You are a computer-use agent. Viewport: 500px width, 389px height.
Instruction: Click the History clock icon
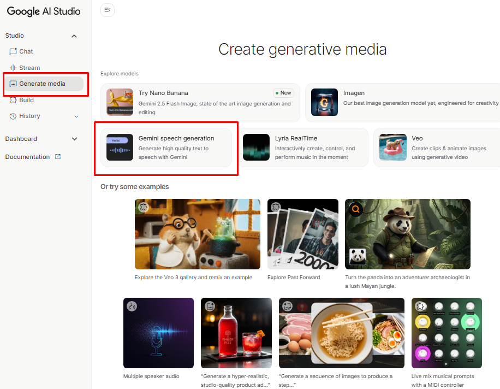click(13, 116)
